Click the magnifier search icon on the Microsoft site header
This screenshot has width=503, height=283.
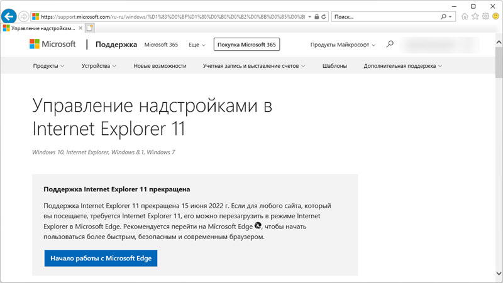tap(390, 45)
